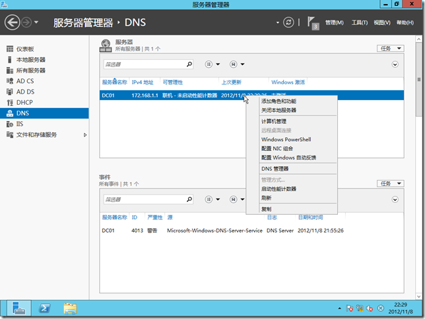Open the servers list criteria icon
The width and height of the screenshot is (425, 319).
click(209, 65)
